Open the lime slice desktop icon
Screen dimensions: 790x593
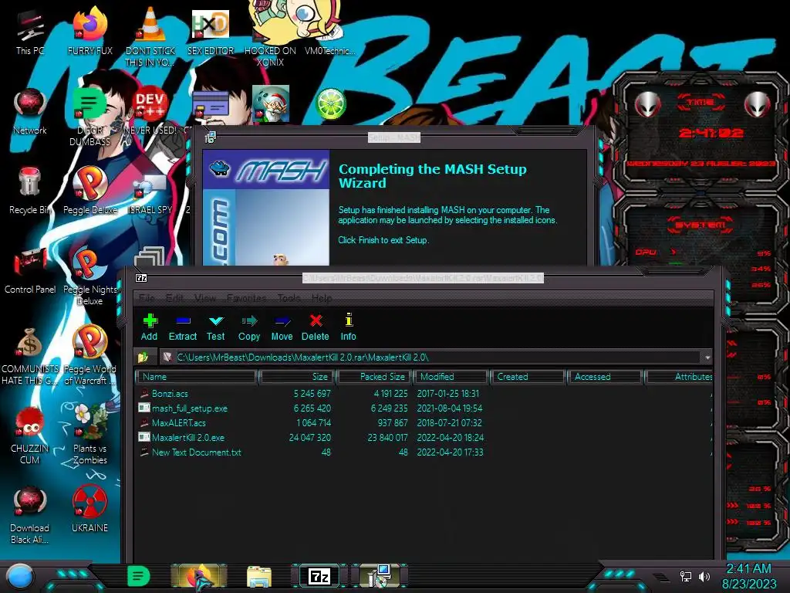pyautogui.click(x=330, y=104)
